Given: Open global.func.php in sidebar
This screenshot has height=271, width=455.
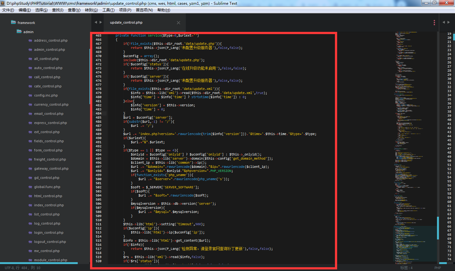Looking at the screenshot, I should pos(47,187).
